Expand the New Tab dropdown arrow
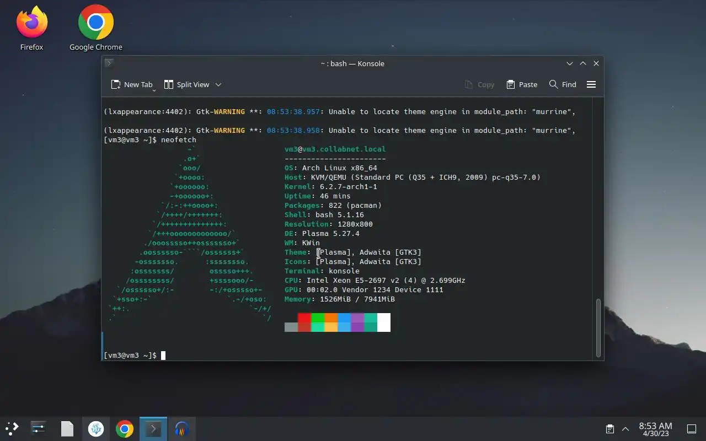This screenshot has width=706, height=441. coord(154,90)
